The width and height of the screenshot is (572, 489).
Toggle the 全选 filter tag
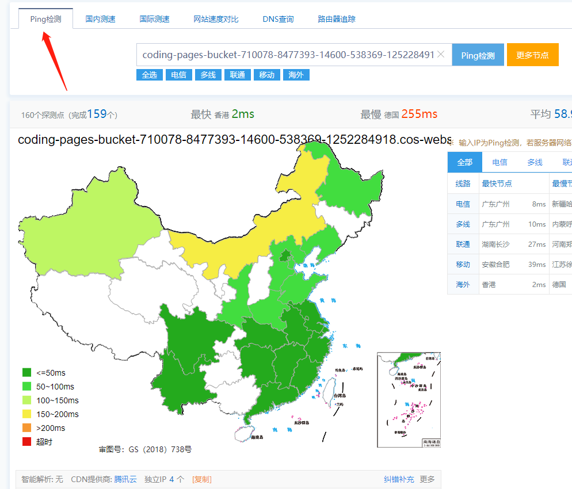[149, 75]
